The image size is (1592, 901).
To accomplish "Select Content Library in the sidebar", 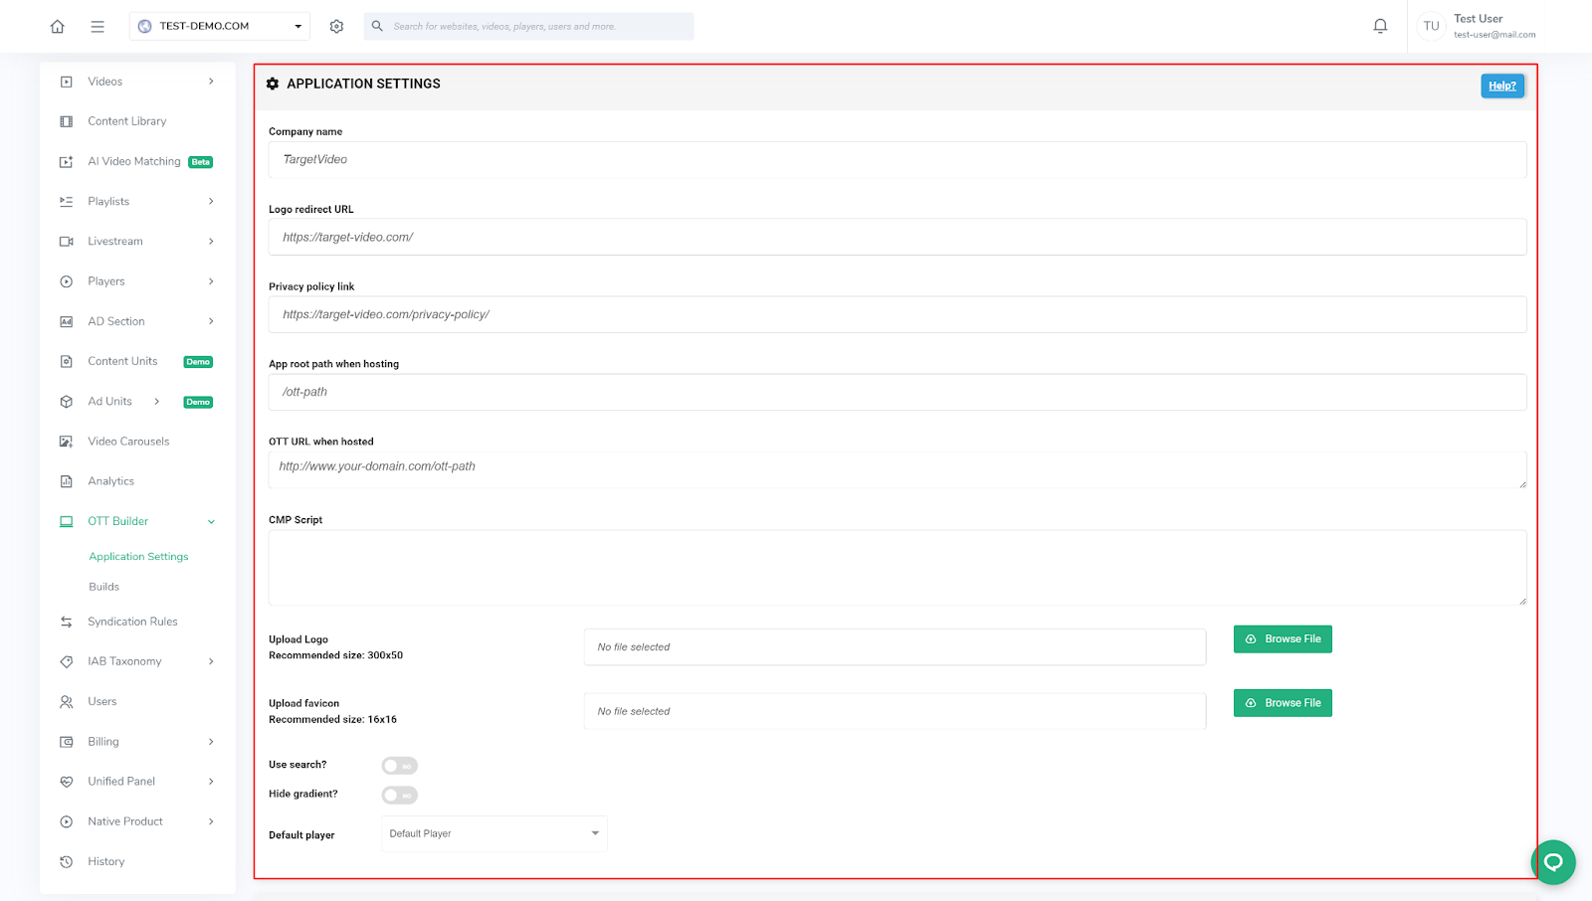I will pyautogui.click(x=126, y=121).
